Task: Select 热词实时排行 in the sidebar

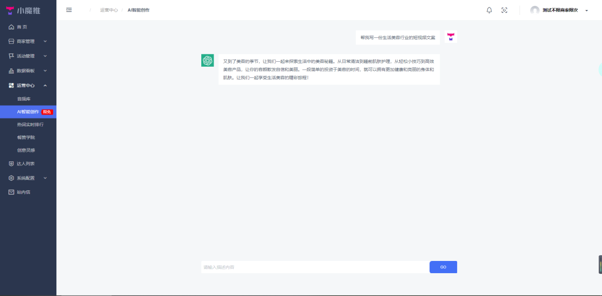Action: pyautogui.click(x=30, y=125)
